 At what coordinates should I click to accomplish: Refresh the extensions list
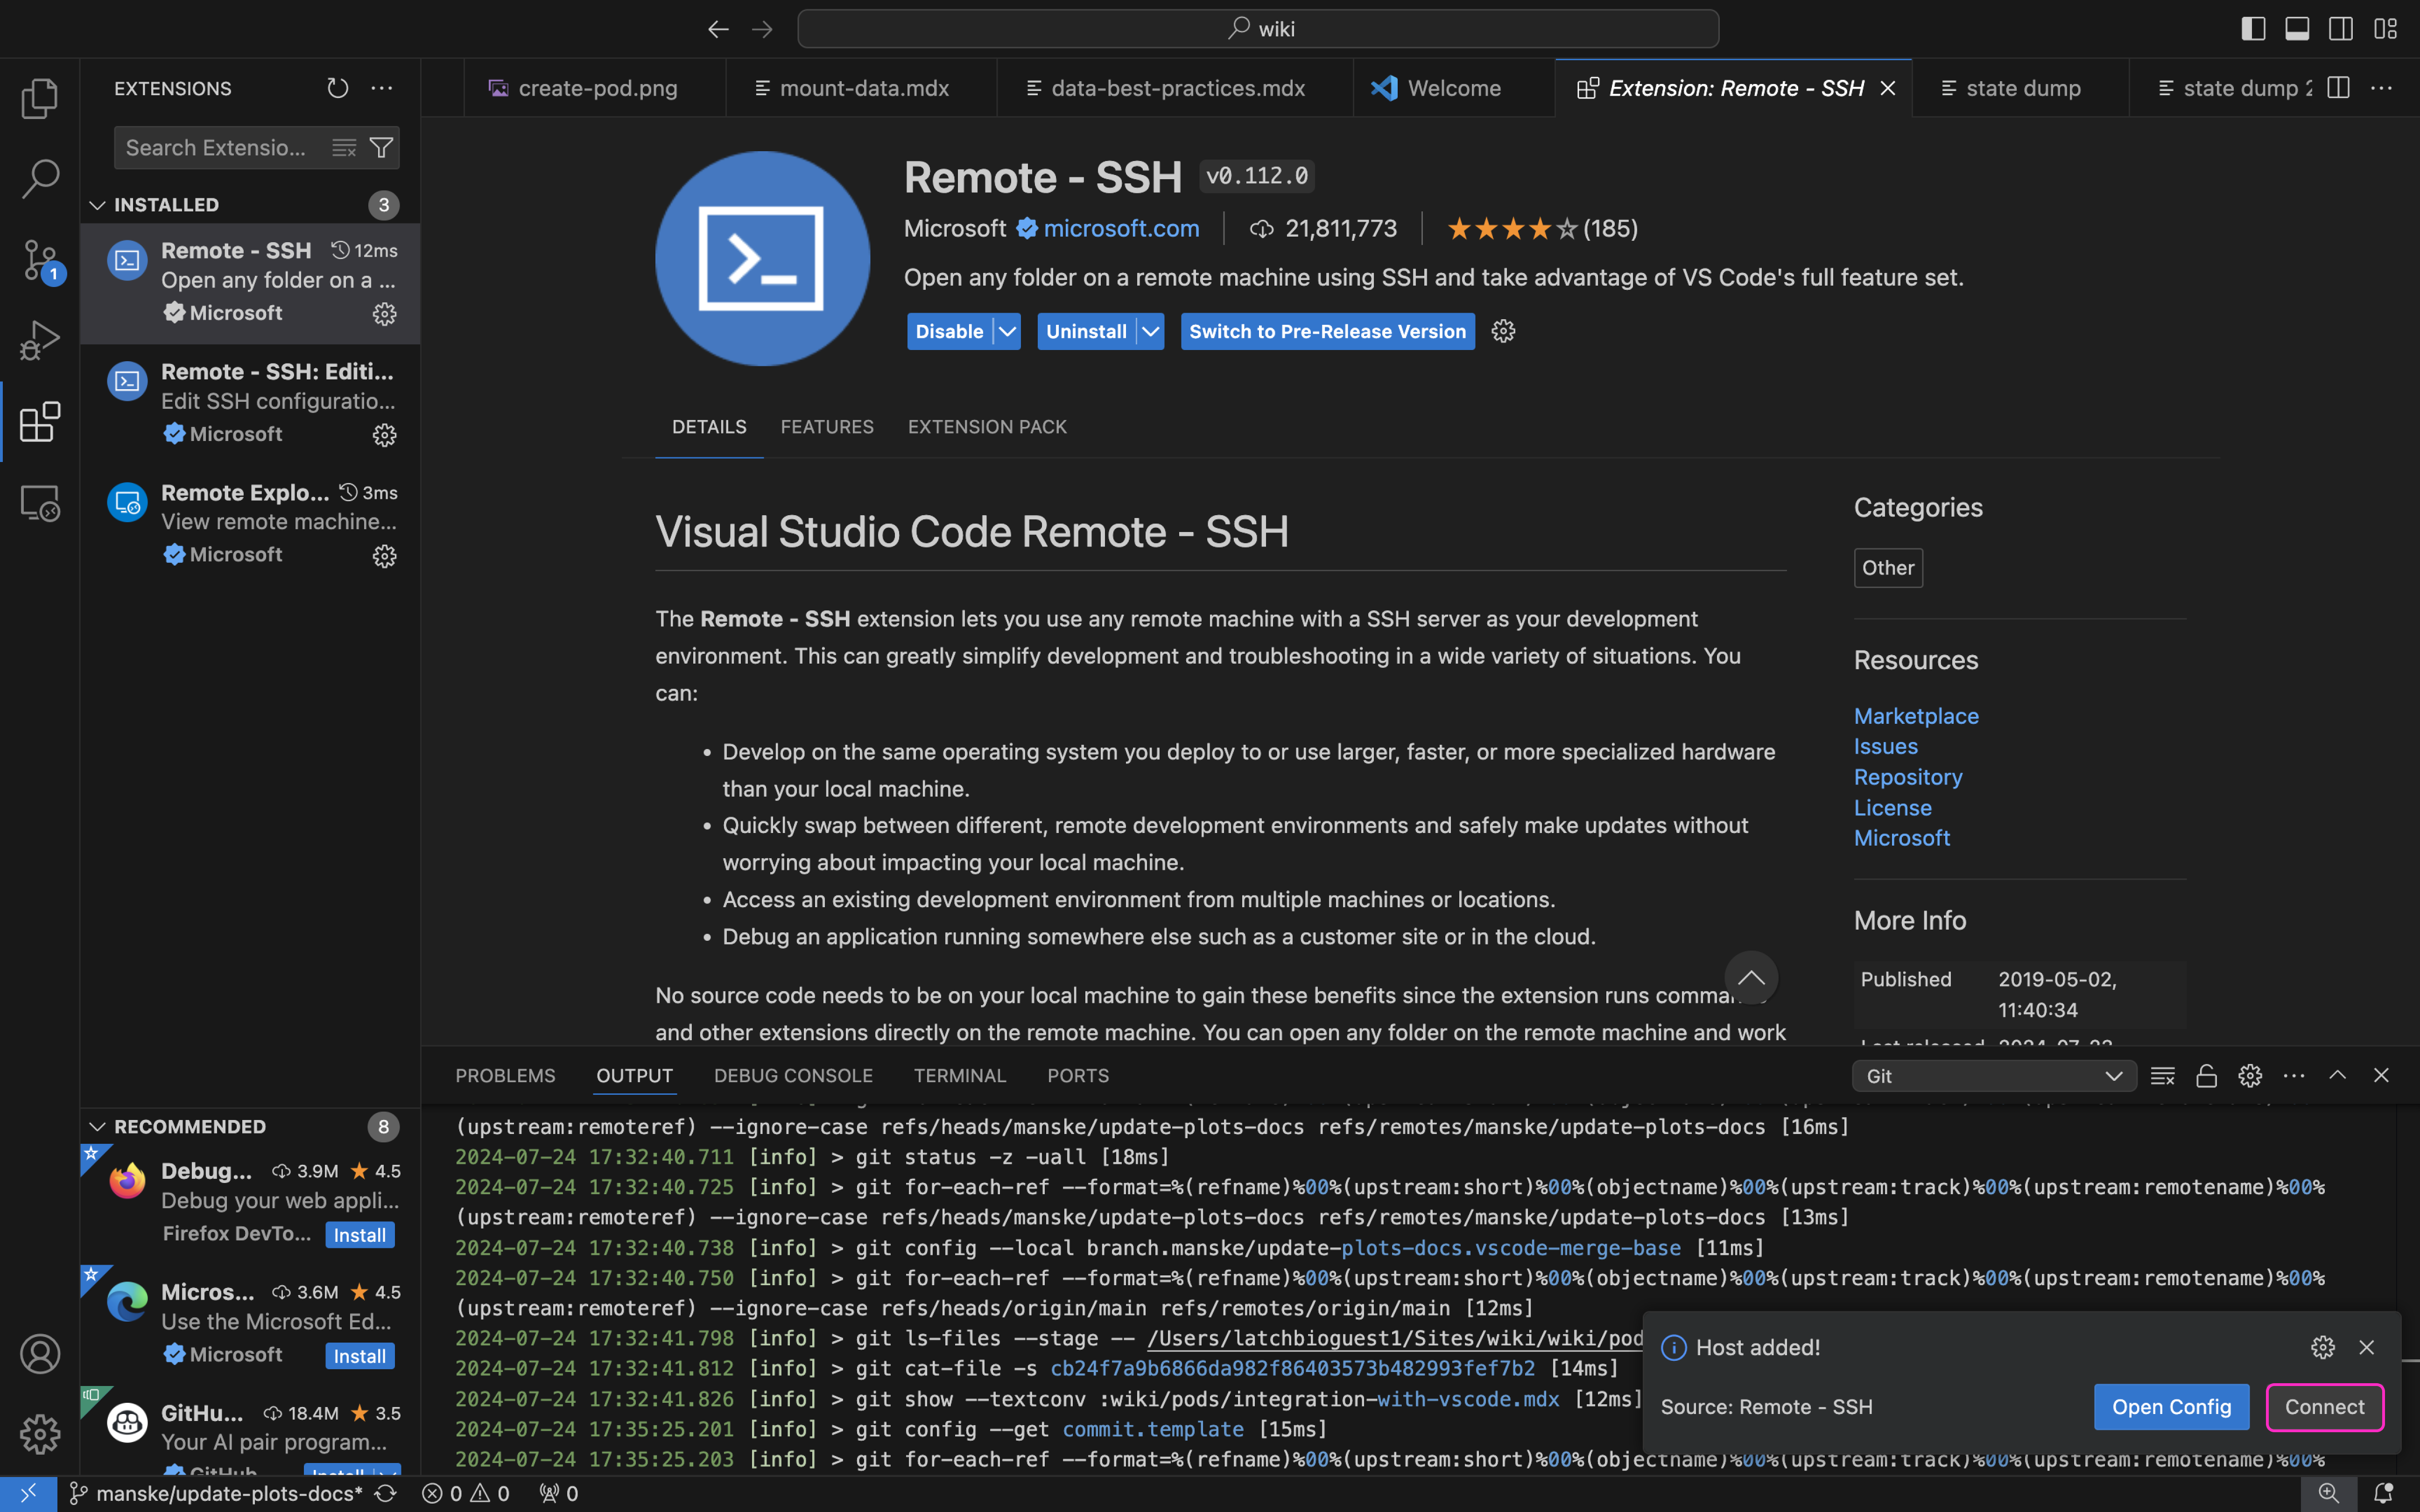click(338, 88)
